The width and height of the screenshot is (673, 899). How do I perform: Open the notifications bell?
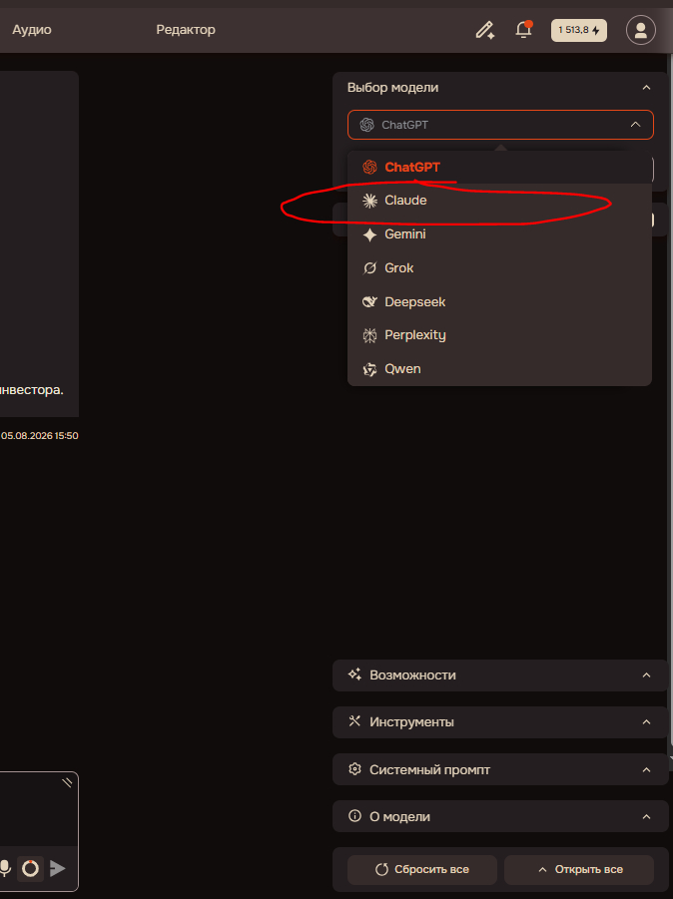tap(524, 29)
